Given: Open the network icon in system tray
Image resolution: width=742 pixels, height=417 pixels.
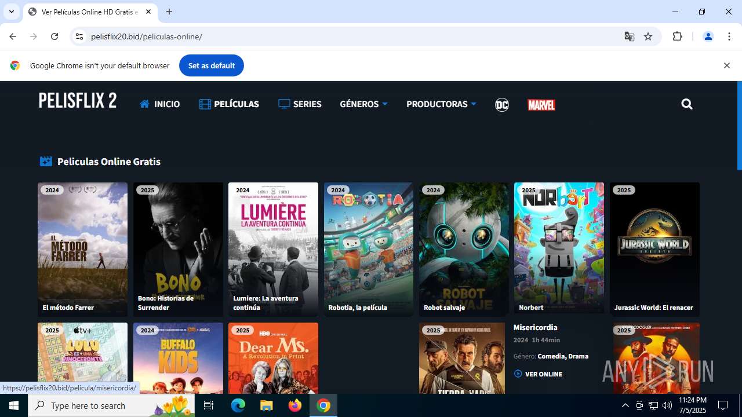Looking at the screenshot, I should click(653, 405).
